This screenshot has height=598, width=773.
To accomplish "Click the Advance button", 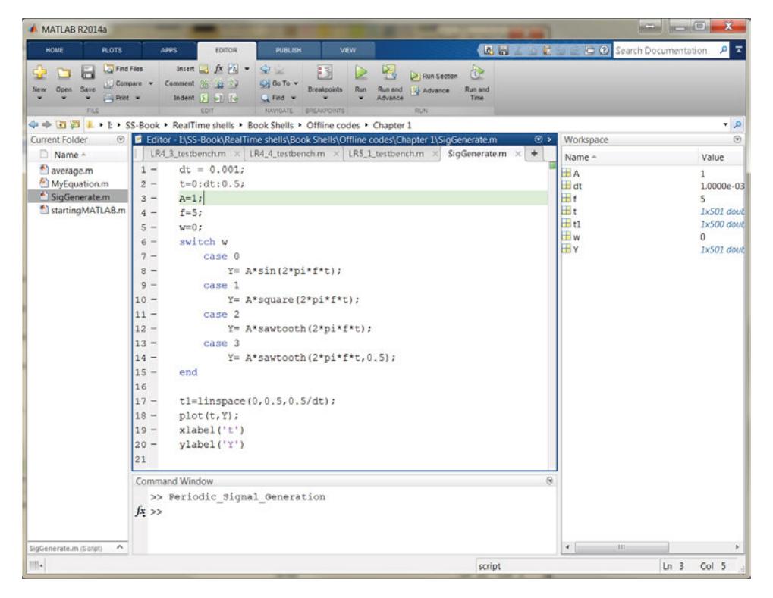I will click(x=430, y=91).
